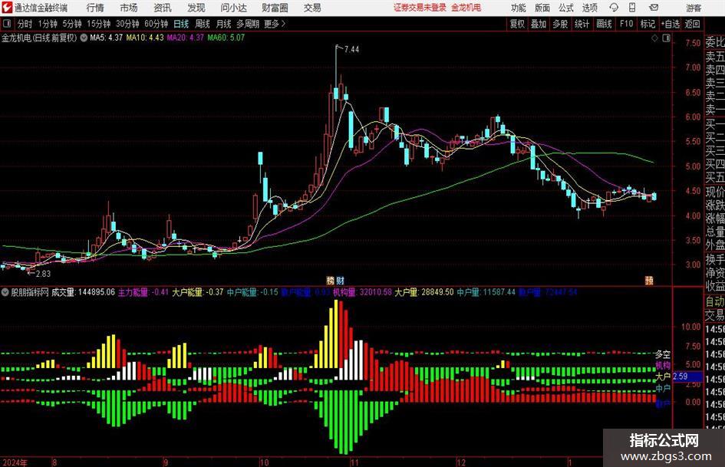The height and width of the screenshot is (467, 725).
Task: Click the 财 marker icon below chart
Action: click(x=340, y=280)
